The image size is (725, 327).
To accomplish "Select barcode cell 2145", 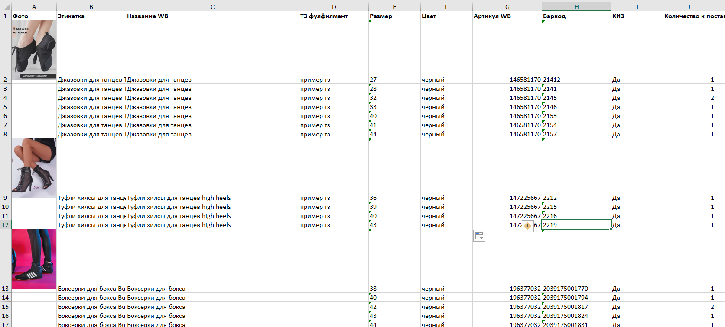I will [x=576, y=98].
